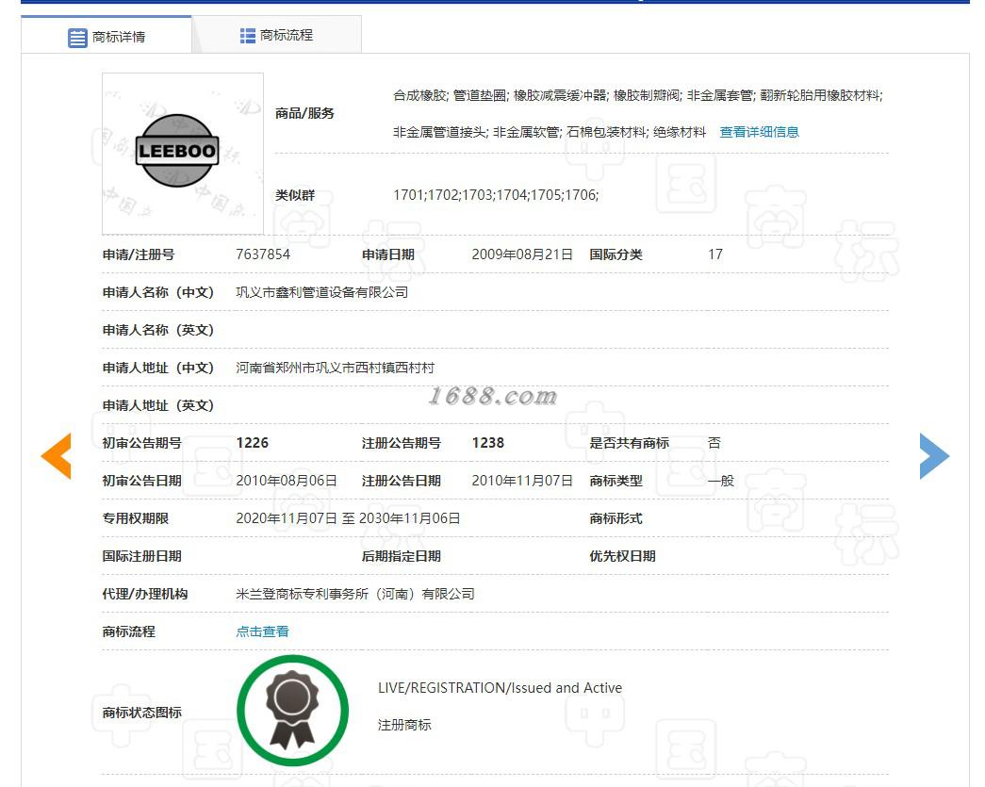Go to previous trademark with orange arrow
985x787 pixels.
coord(56,456)
